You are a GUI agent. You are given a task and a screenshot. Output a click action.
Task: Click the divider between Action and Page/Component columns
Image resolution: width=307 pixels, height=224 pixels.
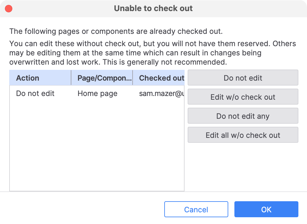71,78
